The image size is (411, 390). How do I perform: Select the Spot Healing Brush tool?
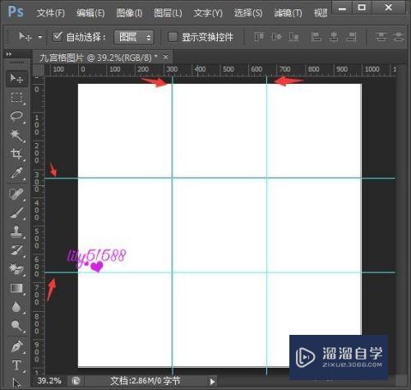(x=16, y=194)
